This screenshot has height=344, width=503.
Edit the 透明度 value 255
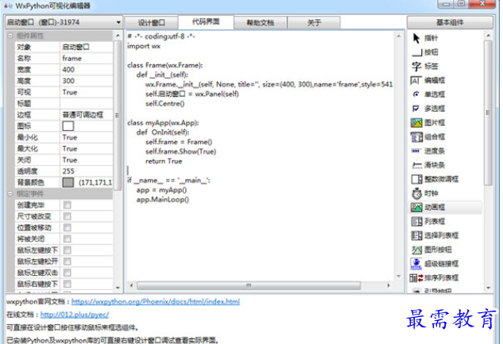point(87,171)
